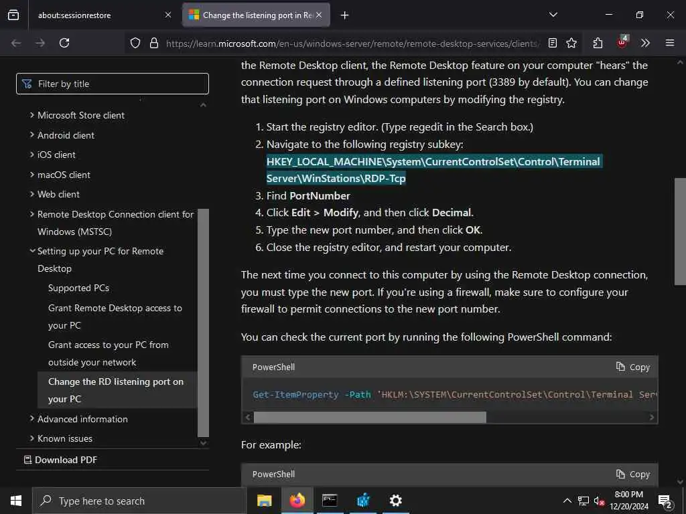
Task: Open a new browser tab
Action: coord(345,15)
